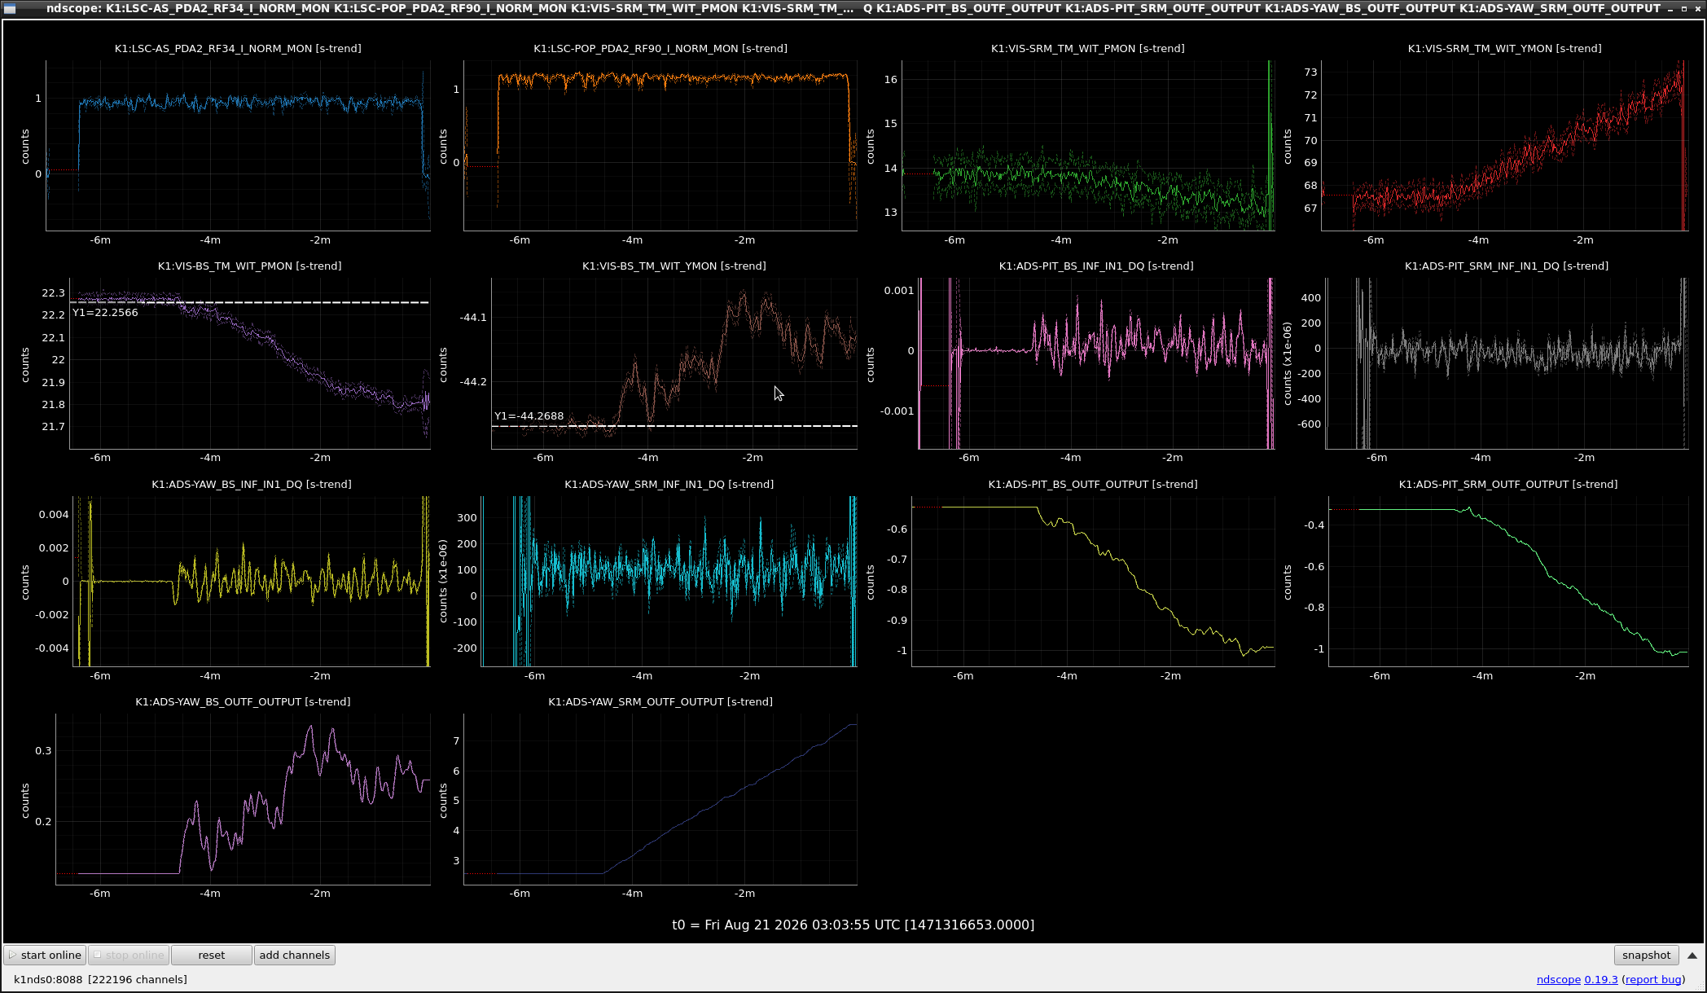
Task: Open the ndscope project link
Action: coord(1558,979)
